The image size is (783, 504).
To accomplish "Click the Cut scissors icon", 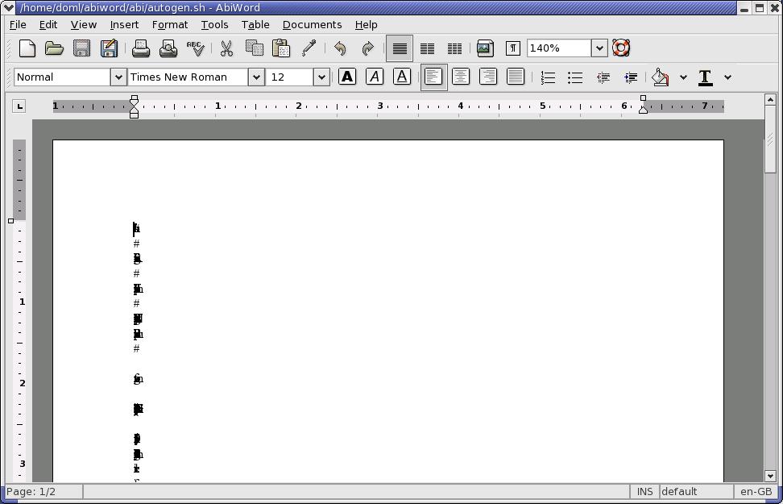I will 227,48.
